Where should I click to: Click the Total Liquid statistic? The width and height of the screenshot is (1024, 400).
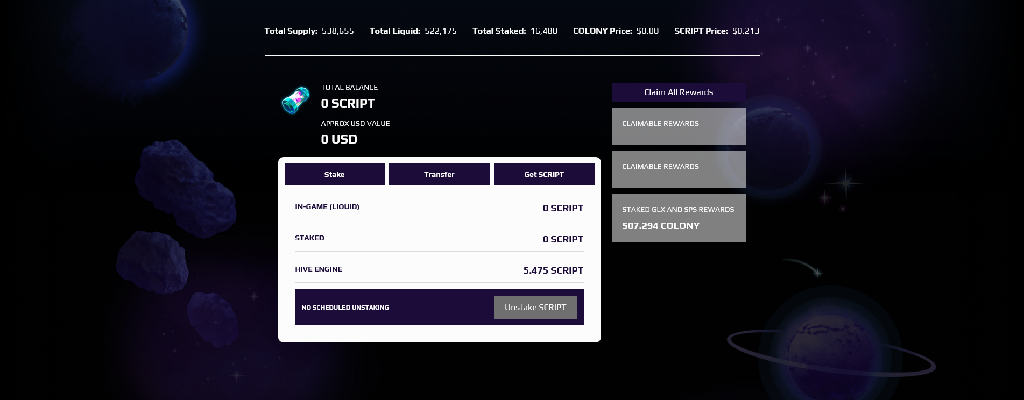pos(413,31)
